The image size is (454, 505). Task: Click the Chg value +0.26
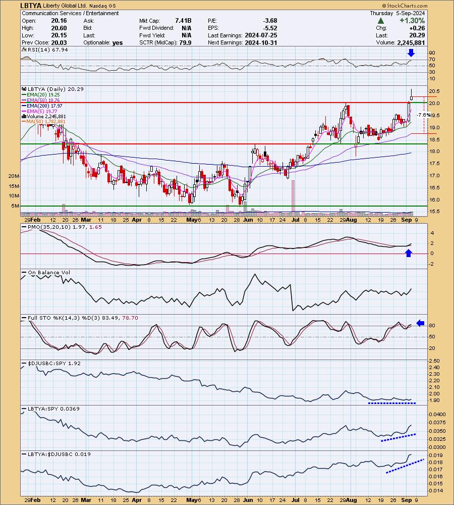pos(418,28)
